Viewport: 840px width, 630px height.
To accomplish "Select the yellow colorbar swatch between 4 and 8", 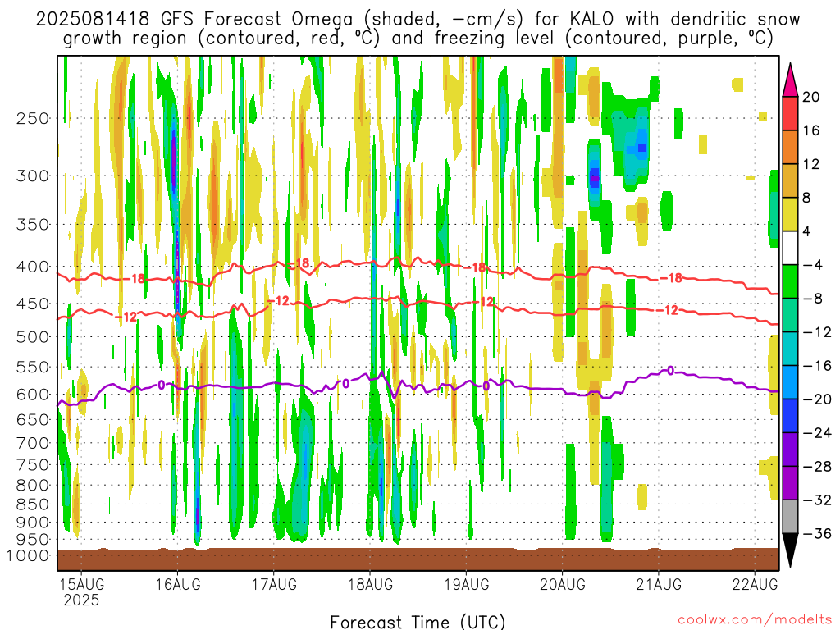I will pyautogui.click(x=790, y=214).
